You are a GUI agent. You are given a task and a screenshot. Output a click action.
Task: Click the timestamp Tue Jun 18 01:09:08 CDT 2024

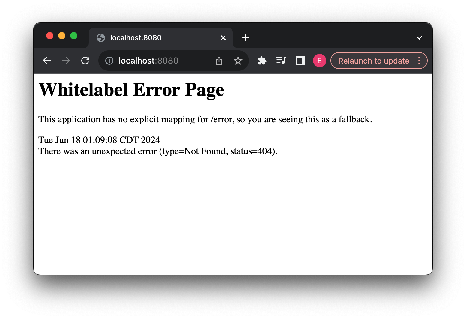(99, 140)
